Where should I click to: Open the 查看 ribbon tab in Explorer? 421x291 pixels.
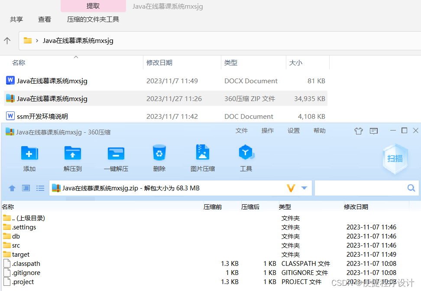[x=45, y=20]
